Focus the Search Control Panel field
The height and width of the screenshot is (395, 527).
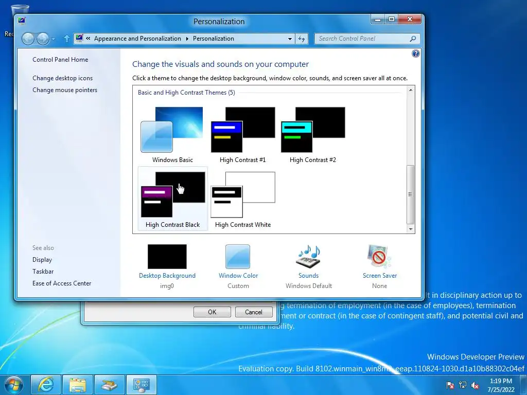pyautogui.click(x=367, y=39)
